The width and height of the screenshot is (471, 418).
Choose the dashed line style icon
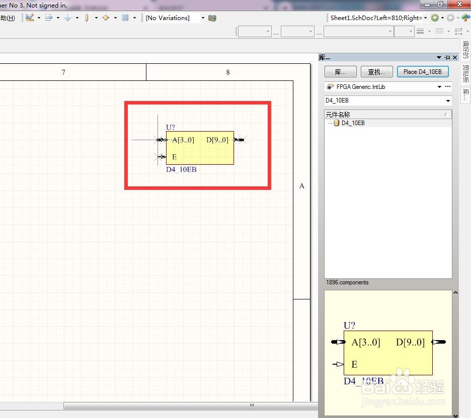439,31
